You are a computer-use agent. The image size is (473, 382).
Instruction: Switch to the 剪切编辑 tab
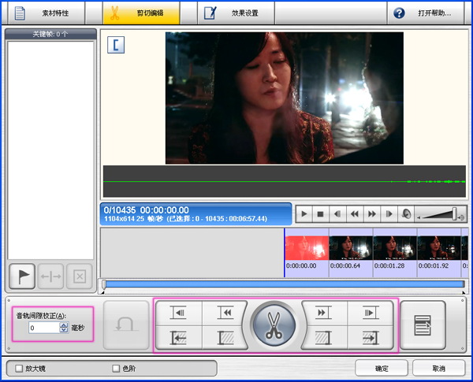(x=141, y=13)
